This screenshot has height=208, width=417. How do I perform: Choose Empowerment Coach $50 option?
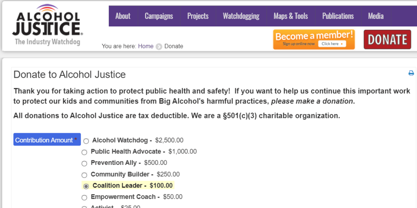pyautogui.click(x=84, y=198)
